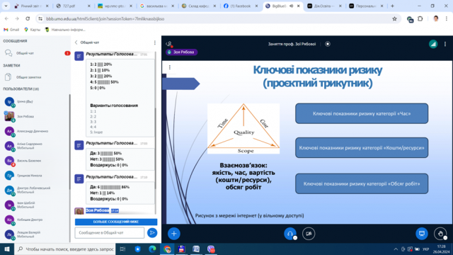Open Карты bookmark

(x=32, y=30)
